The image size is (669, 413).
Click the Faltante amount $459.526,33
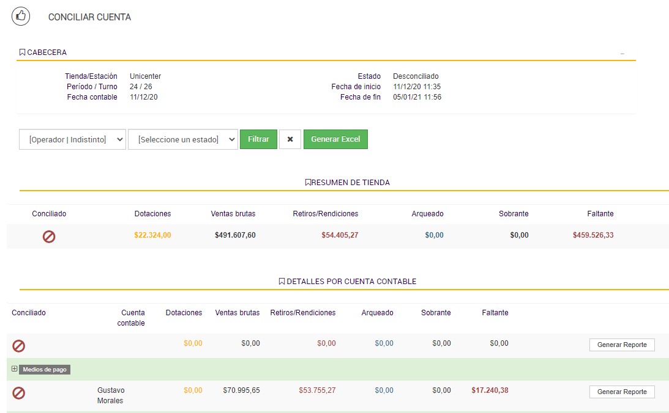click(x=592, y=235)
